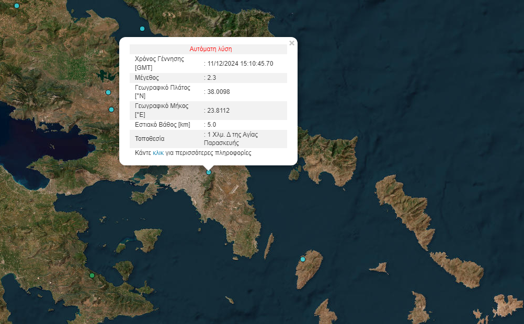524x324 pixels.
Task: Click the origin time 11/12/2024 15:10:45.70
Action: click(x=240, y=63)
